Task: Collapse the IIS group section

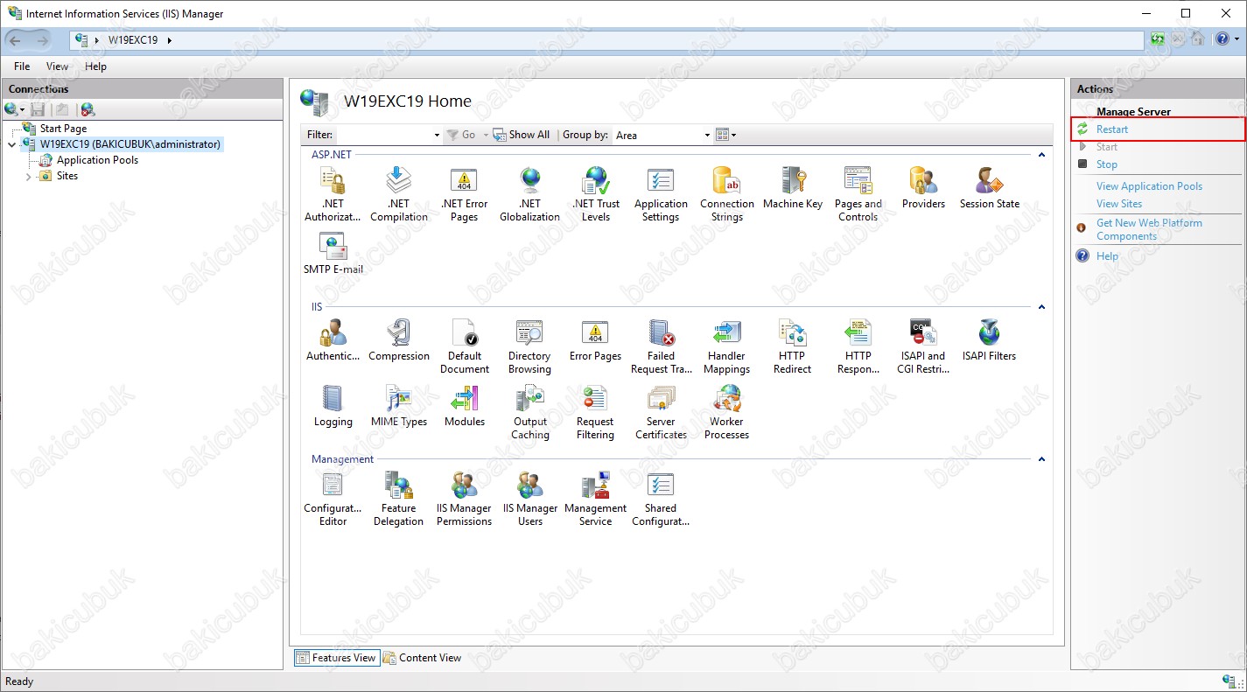Action: [x=1041, y=307]
